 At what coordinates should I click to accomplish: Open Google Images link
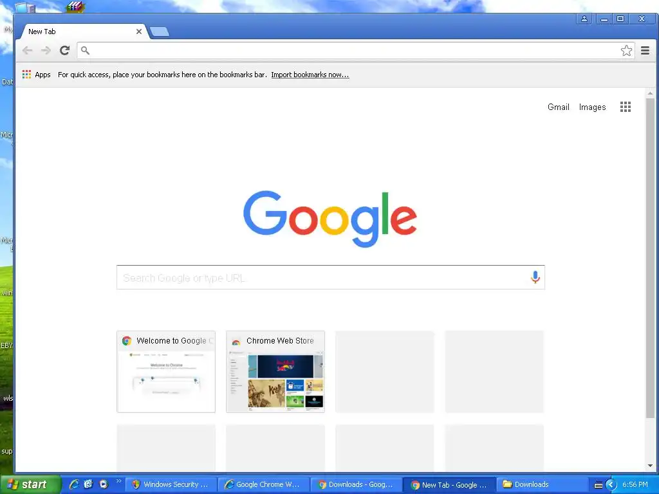point(592,107)
